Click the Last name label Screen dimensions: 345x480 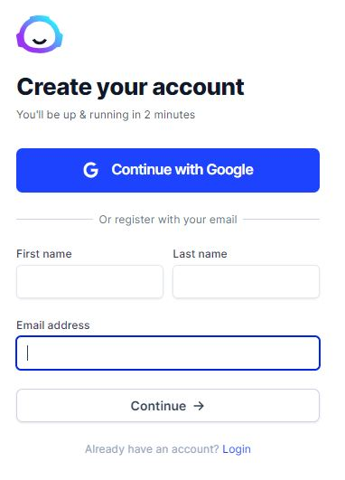200,254
